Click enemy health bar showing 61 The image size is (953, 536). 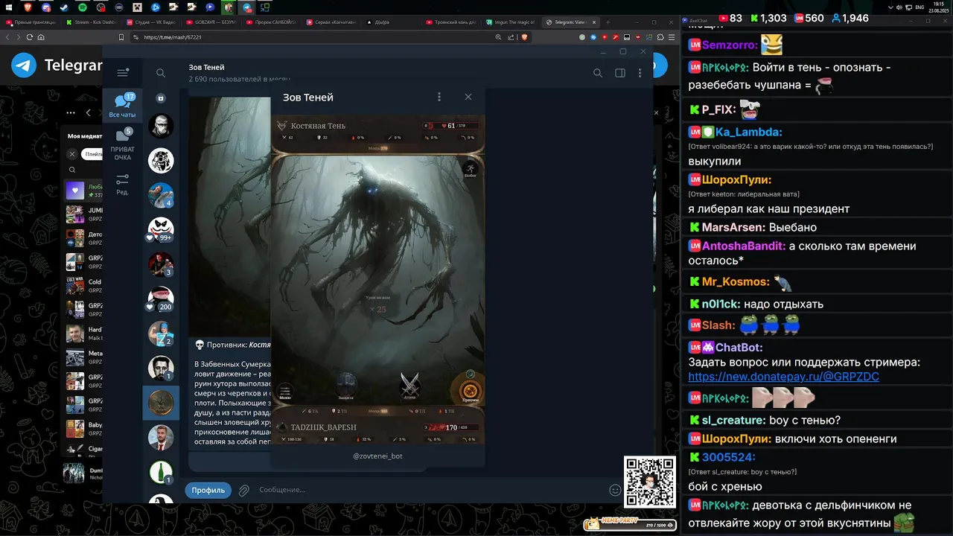(x=451, y=126)
